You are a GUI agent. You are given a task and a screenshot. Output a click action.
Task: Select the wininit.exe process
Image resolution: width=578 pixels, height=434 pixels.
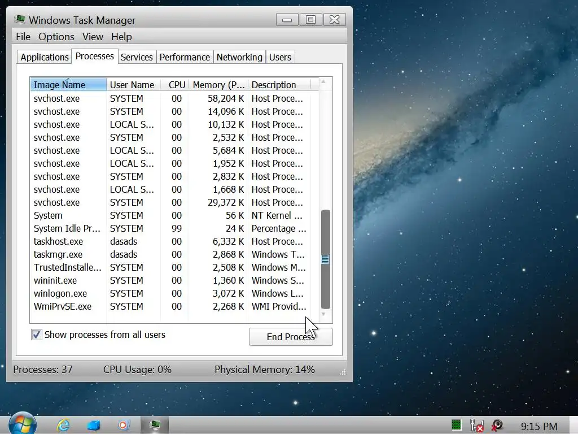(170, 280)
